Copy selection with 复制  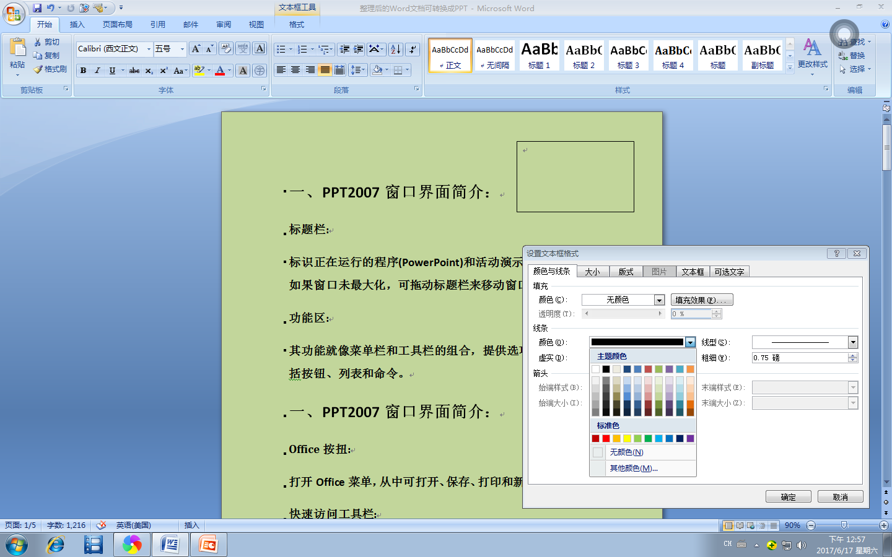click(47, 56)
